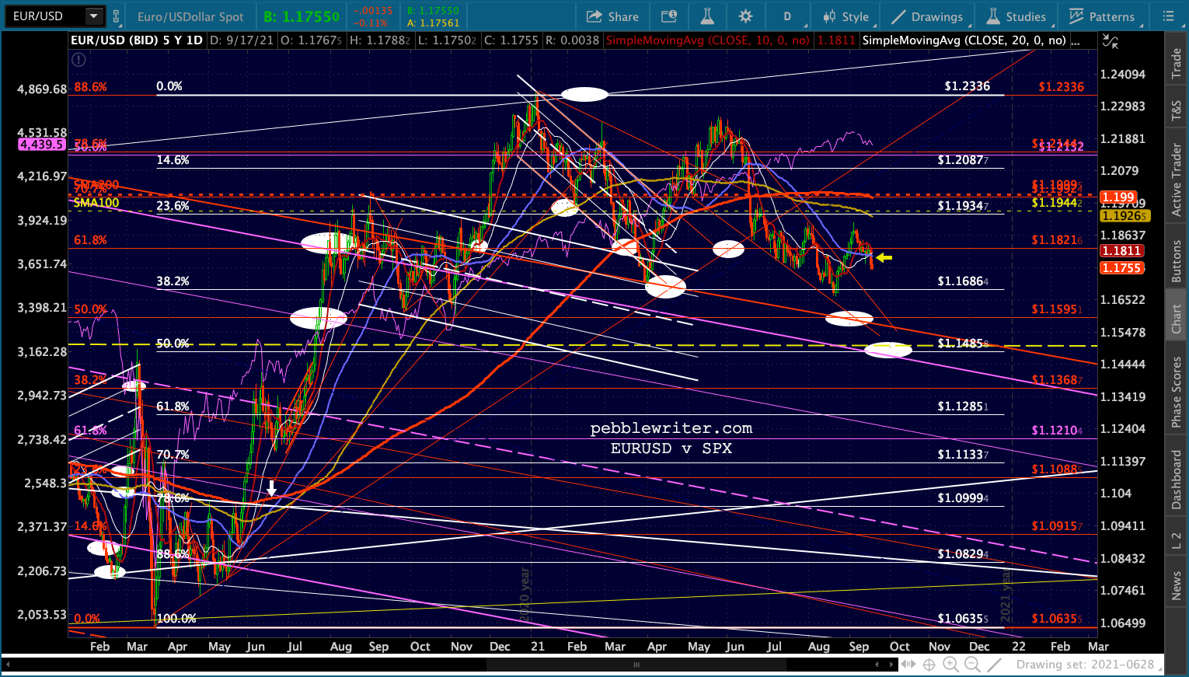Click the $1.2336 fib level label in white
This screenshot has width=1189, height=677.
967,86
